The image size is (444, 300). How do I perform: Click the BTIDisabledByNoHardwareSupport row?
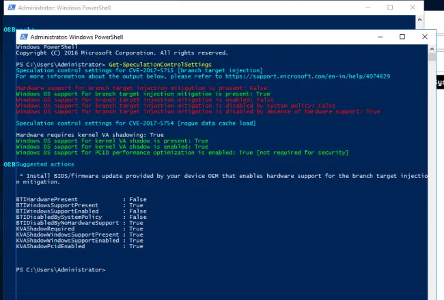(79, 223)
